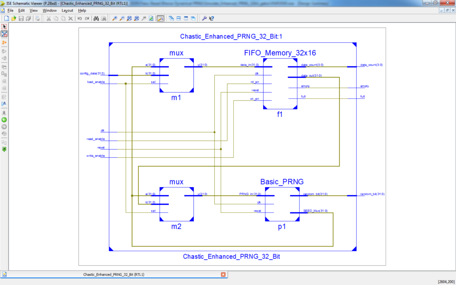
Task: Click the Open folder toolbar icon
Action: [x=14, y=19]
